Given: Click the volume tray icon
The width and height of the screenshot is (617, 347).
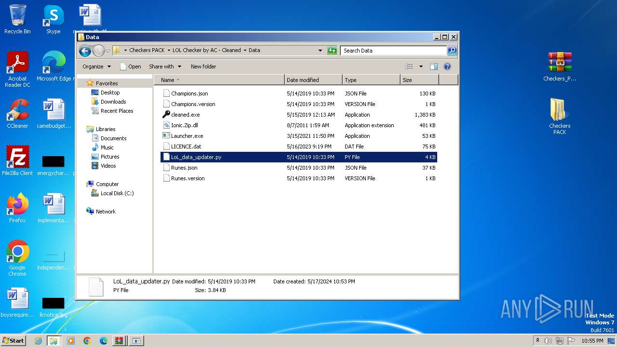Looking at the screenshot, I should 548,341.
